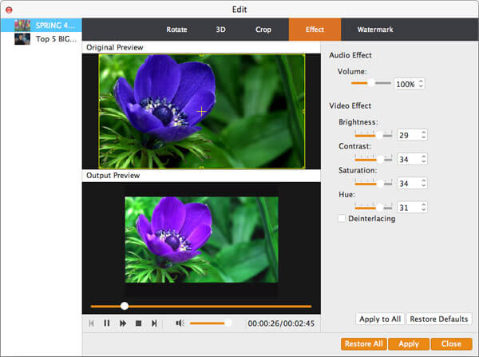479x357 pixels.
Task: Jump to the previous frame button
Action: [91, 323]
